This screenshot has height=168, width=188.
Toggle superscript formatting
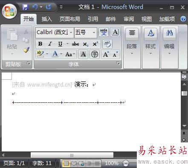click(x=95, y=44)
